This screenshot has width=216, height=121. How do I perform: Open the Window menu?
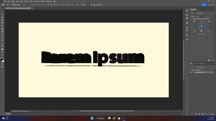tap(49, 1)
